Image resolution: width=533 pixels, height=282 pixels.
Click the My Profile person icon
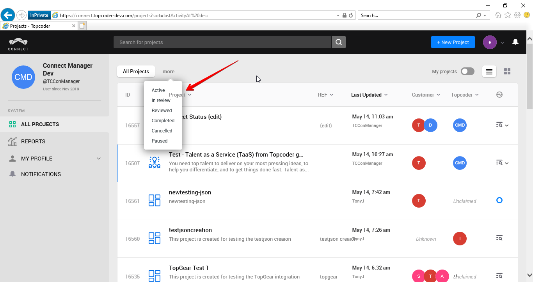click(x=12, y=159)
